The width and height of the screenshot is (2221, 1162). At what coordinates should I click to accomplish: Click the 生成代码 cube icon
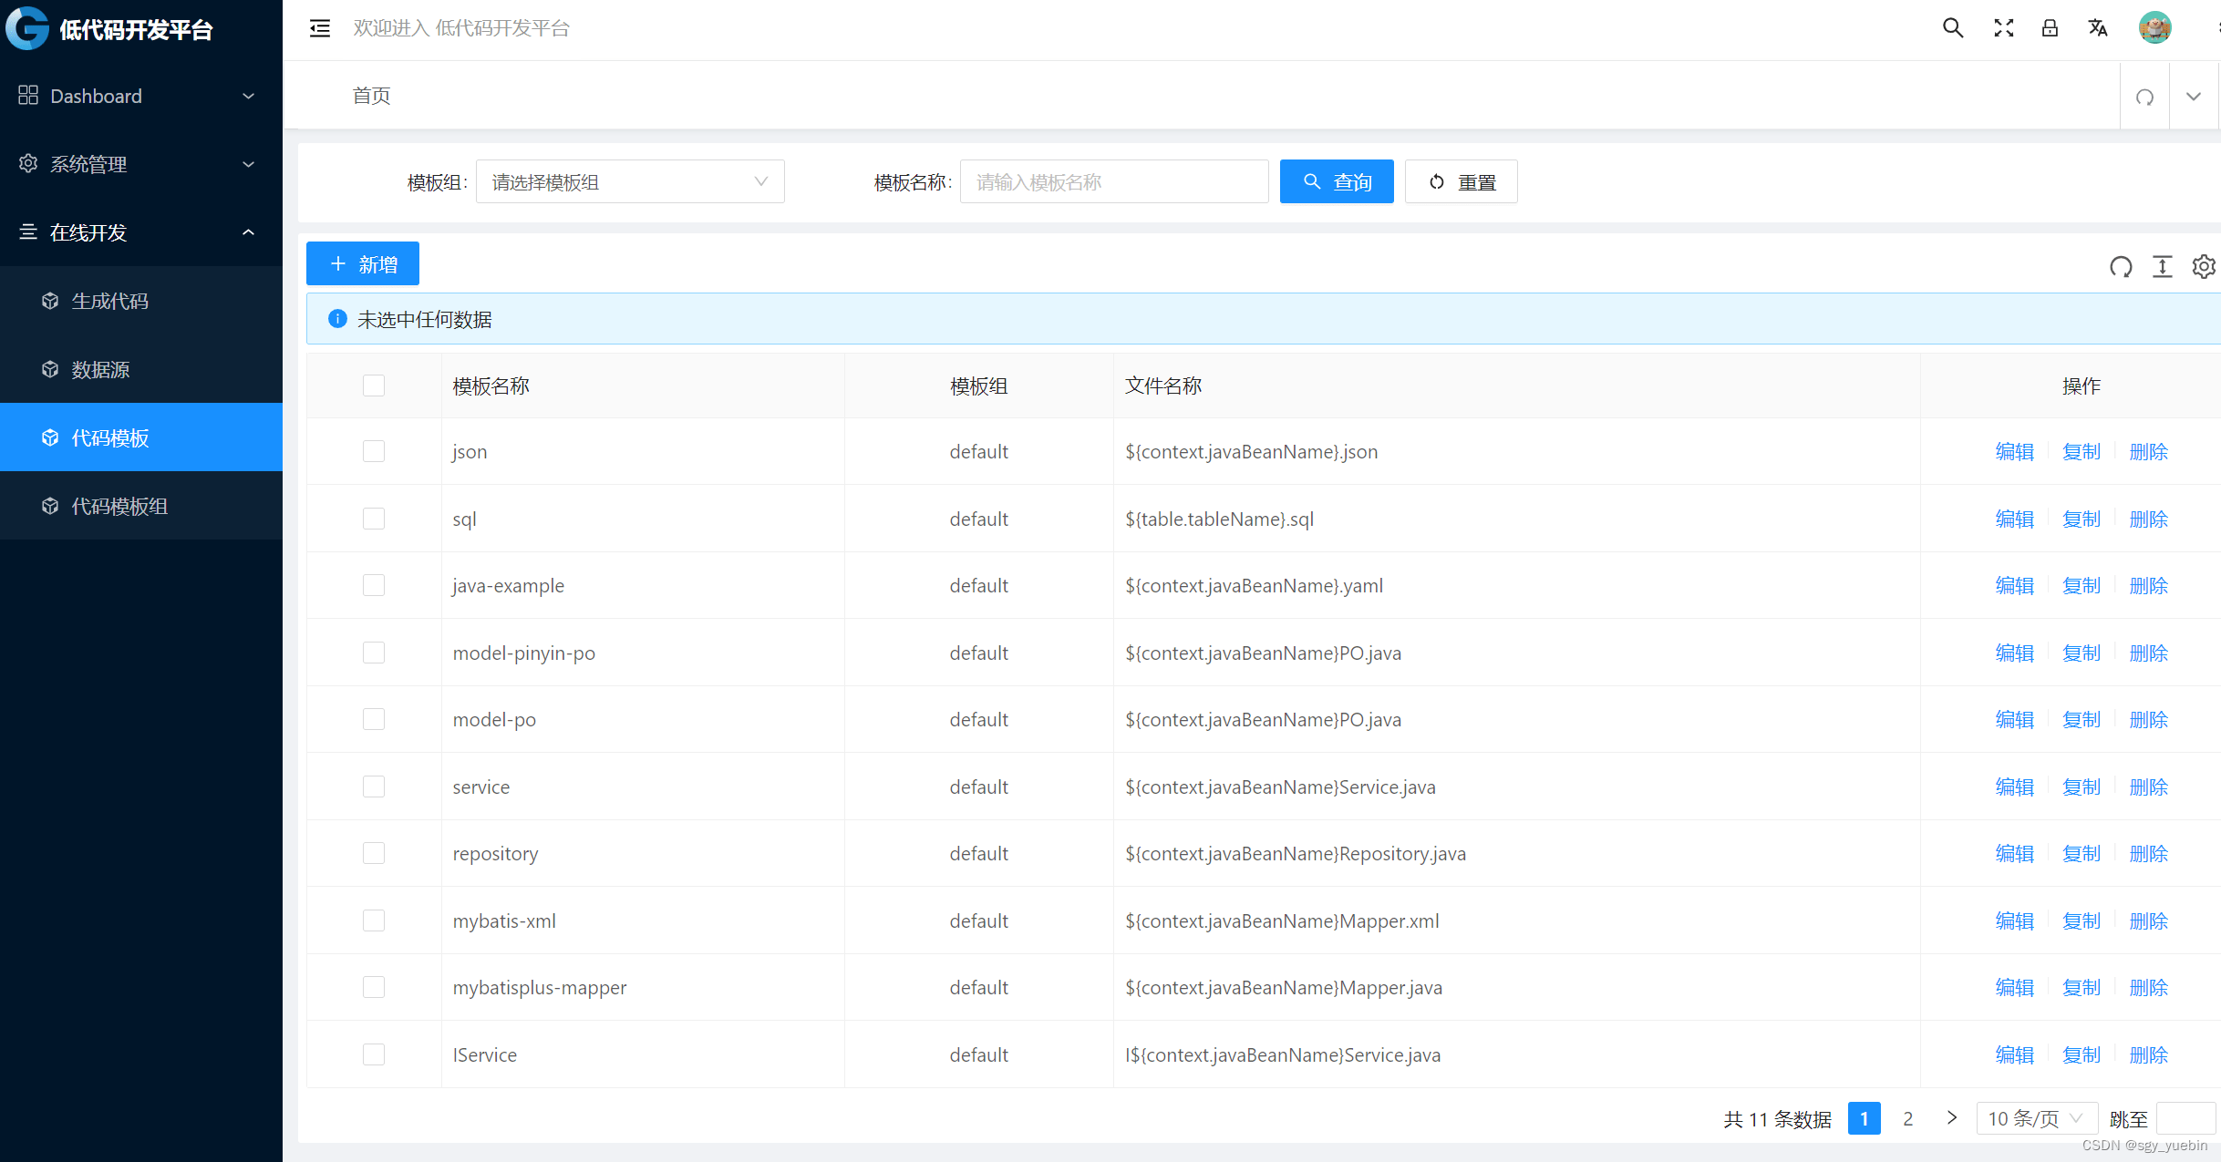point(50,301)
